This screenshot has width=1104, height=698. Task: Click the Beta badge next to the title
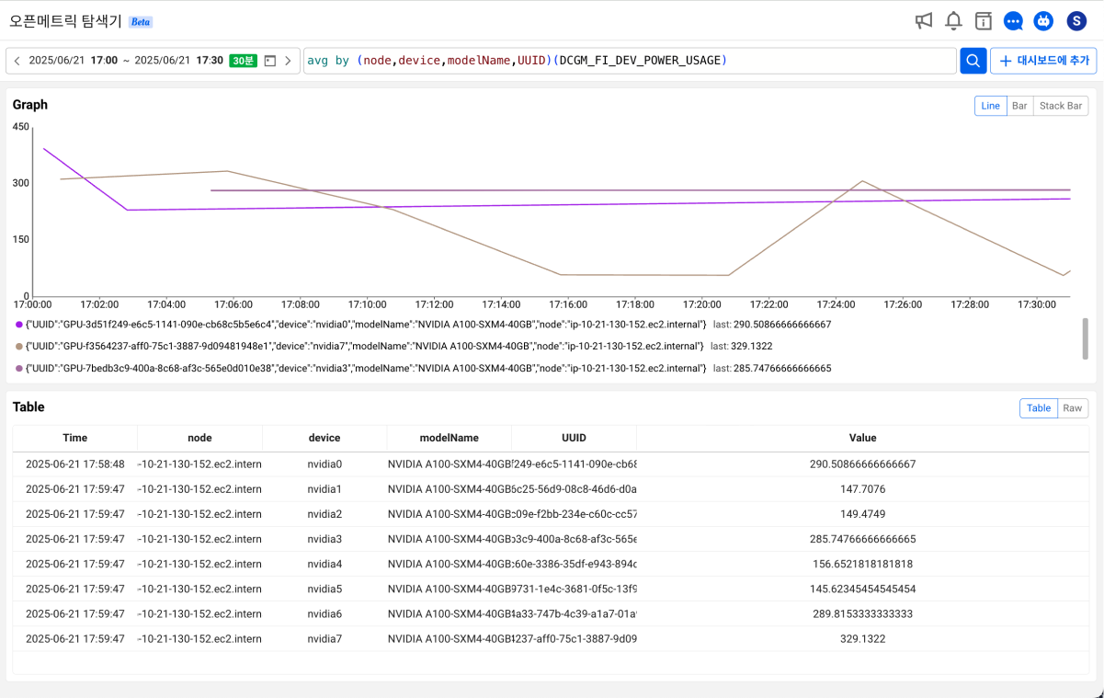(141, 21)
